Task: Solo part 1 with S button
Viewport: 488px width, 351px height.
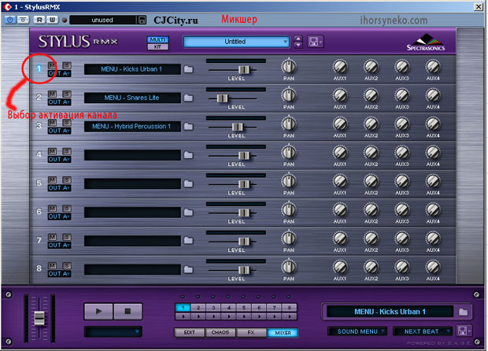Action: click(x=67, y=65)
